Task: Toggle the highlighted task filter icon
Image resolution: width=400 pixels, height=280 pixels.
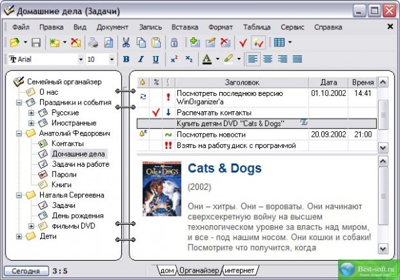Action: (259, 42)
